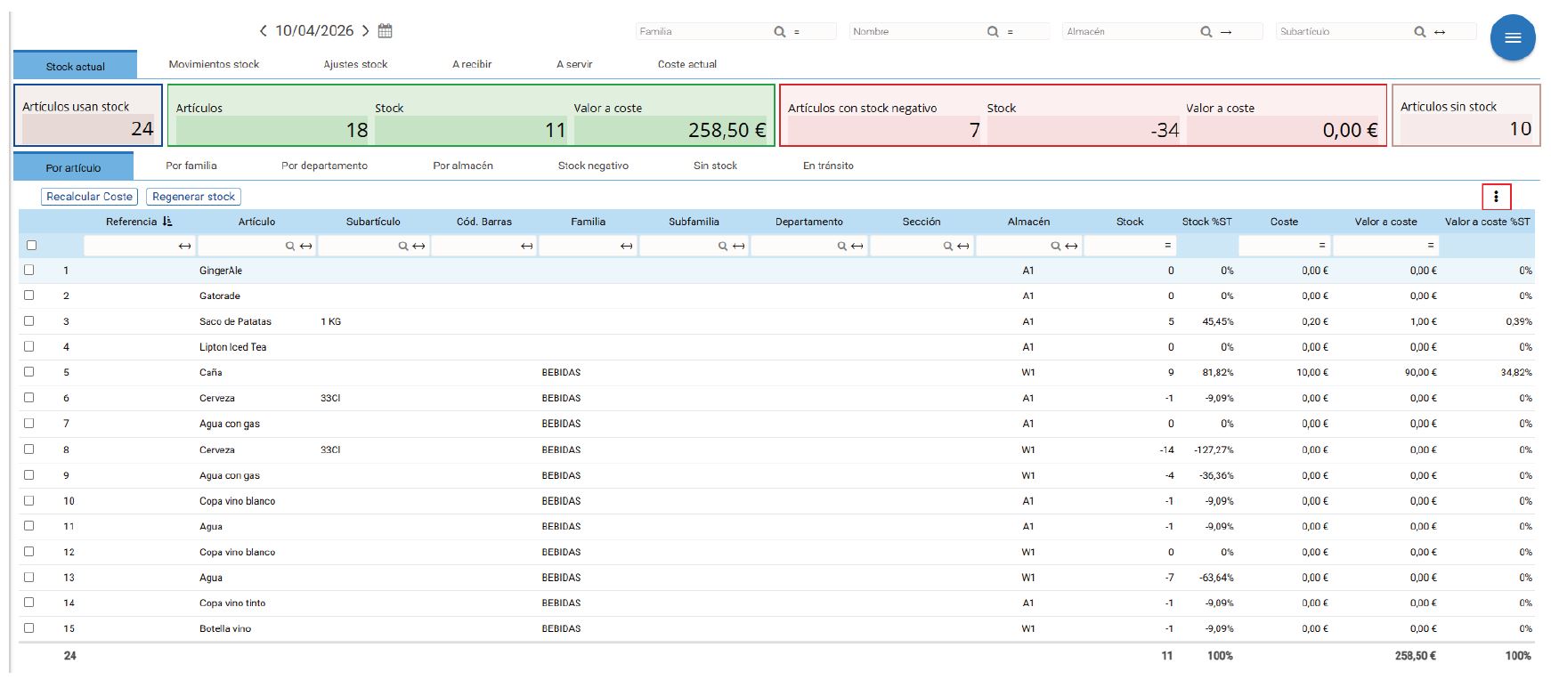Tick the checkbox for row 5 Caña
Screen dimensions: 1551x688
(29, 372)
